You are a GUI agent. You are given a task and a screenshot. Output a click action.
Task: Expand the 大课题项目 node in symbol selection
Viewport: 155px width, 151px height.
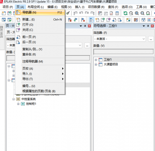96,64
